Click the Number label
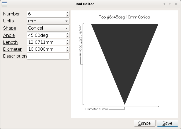Image resolution: width=181 pixels, height=129 pixels. click(12, 14)
